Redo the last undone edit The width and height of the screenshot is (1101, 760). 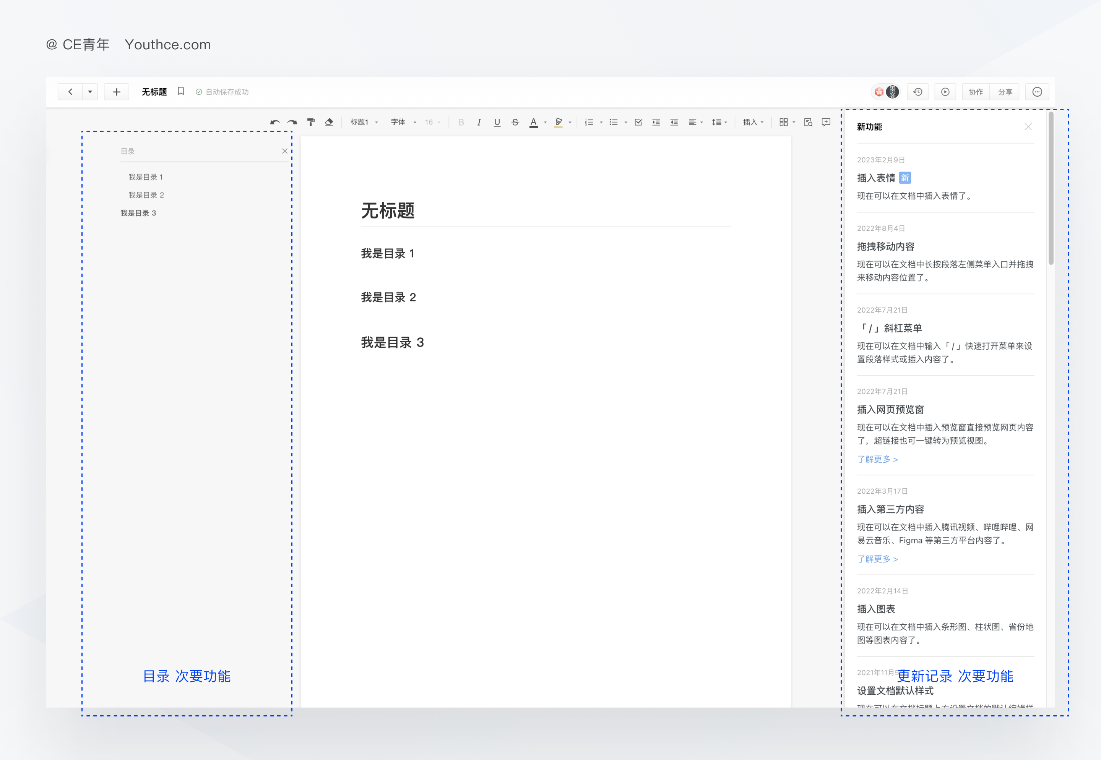[292, 122]
